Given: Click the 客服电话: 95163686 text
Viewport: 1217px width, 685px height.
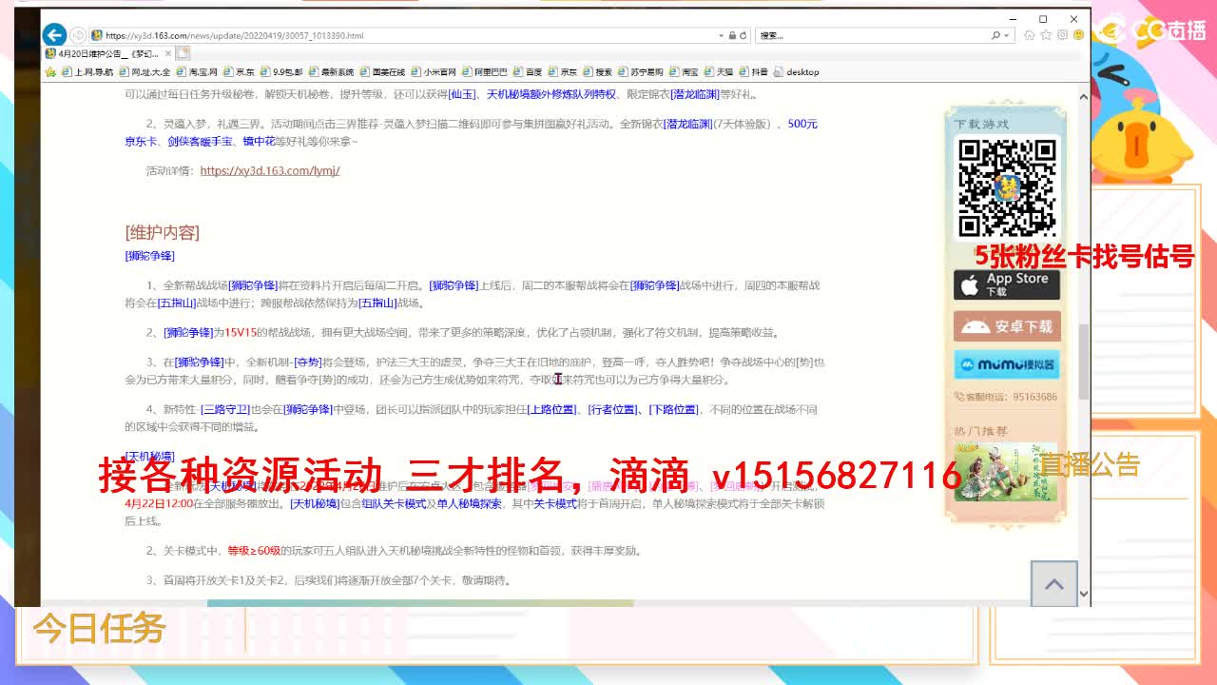Looking at the screenshot, I should (1006, 397).
